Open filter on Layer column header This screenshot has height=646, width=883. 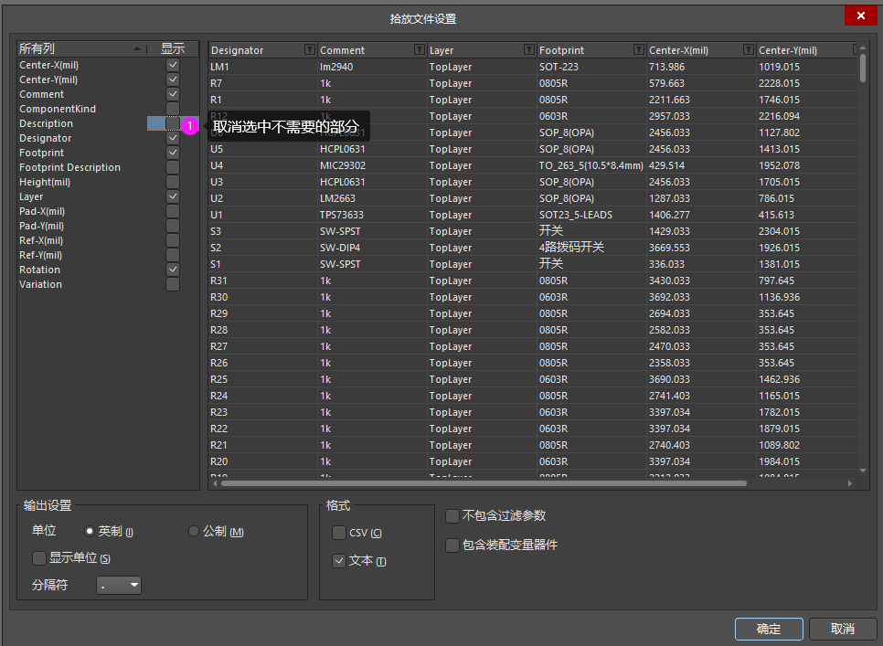(528, 48)
